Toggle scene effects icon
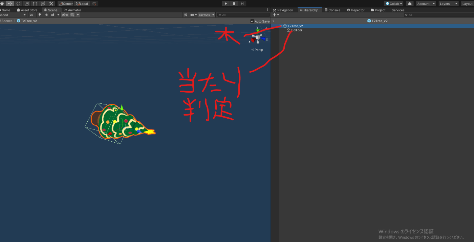The width and height of the screenshot is (474, 242). (x=53, y=15)
